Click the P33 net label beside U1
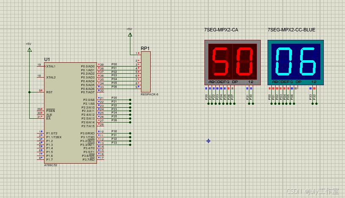Image resolution: width=345 pixels, height=198 pixels. 114,142
